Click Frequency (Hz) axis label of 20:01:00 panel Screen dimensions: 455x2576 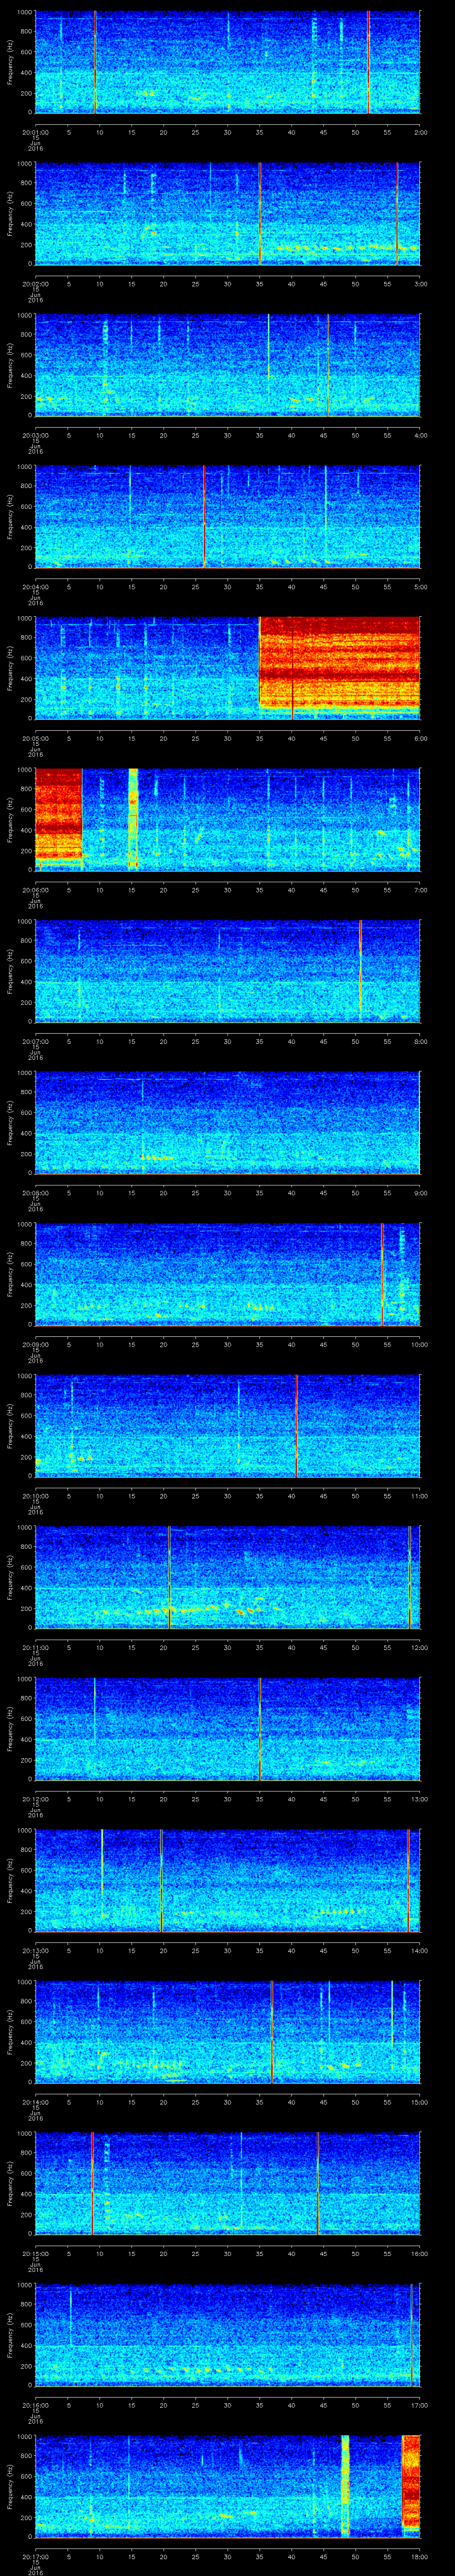[10, 62]
